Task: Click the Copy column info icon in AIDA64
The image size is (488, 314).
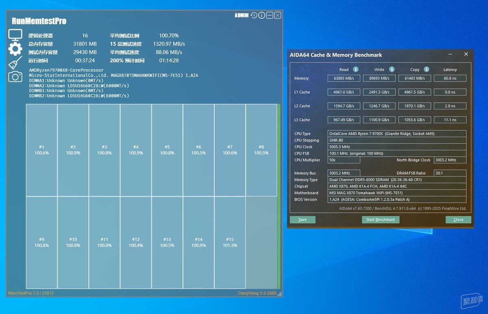Action: pyautogui.click(x=427, y=69)
